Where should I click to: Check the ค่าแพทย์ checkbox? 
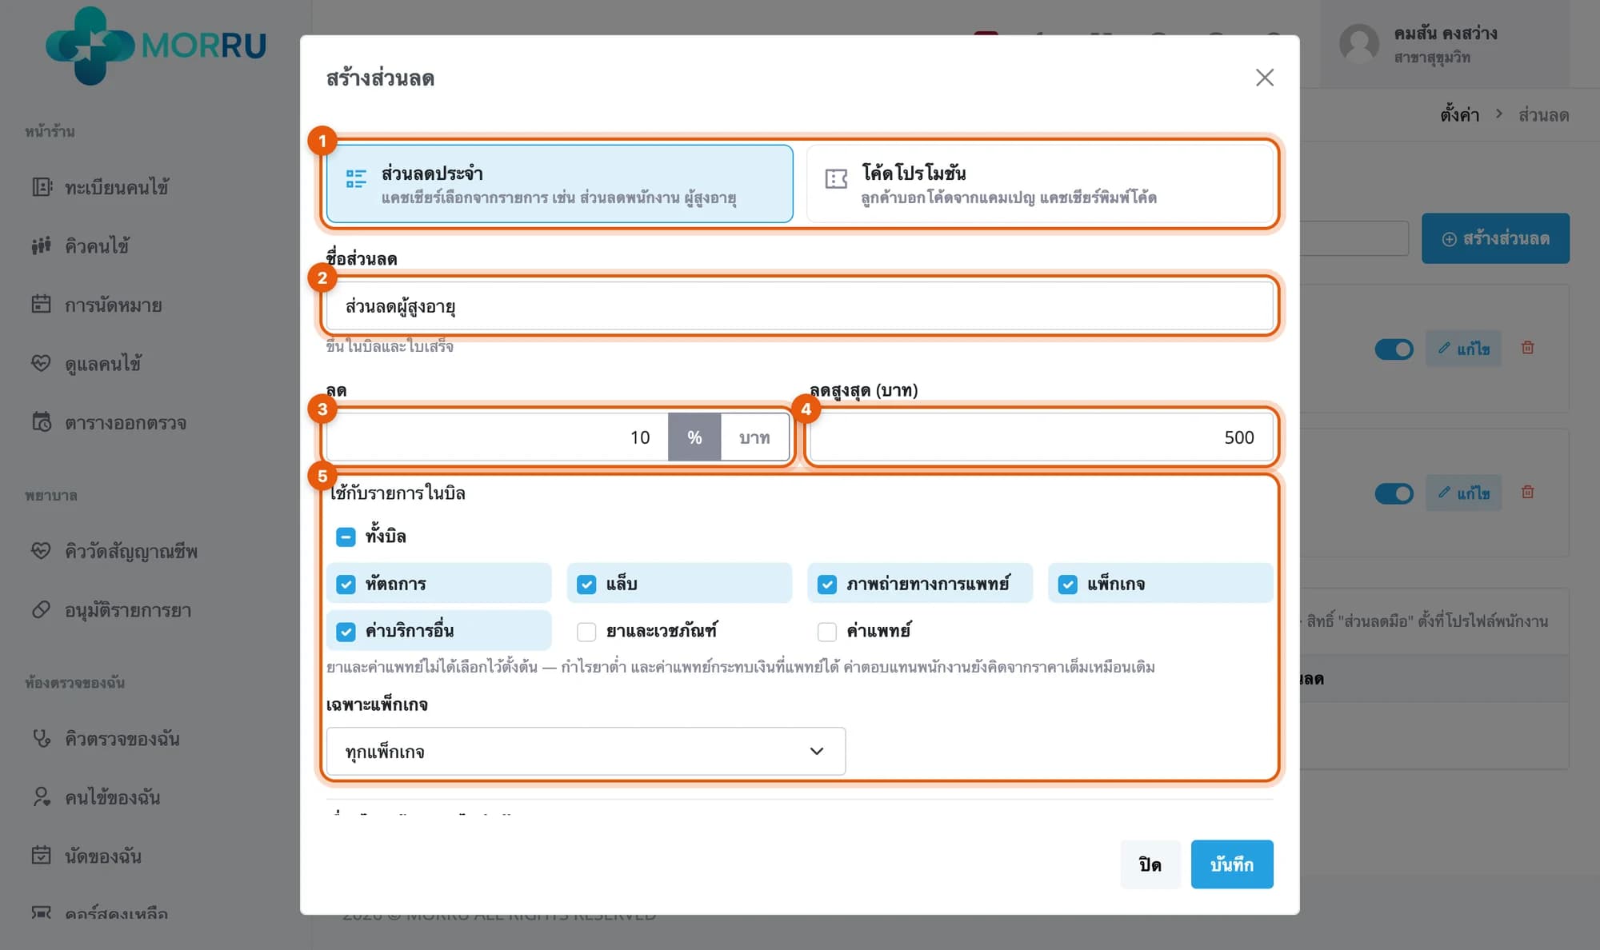(827, 632)
